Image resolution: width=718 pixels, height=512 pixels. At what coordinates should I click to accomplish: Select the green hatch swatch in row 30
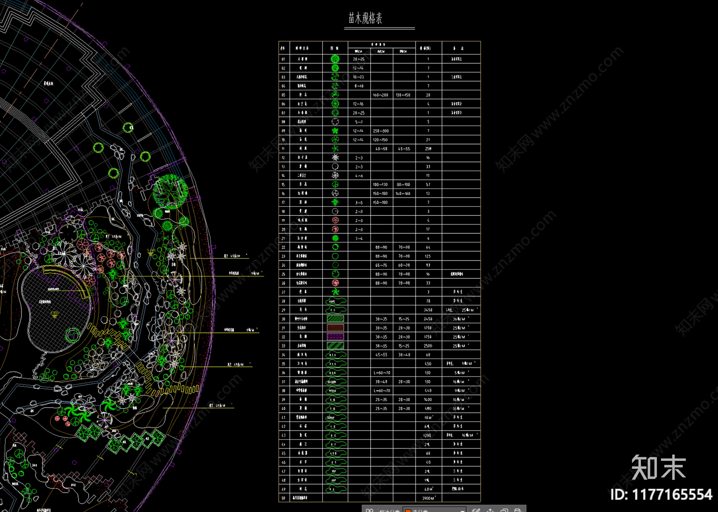335,319
